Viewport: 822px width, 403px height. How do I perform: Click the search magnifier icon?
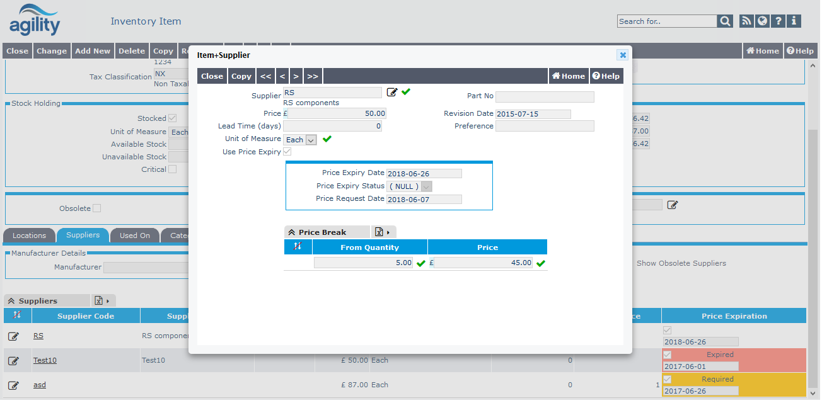tap(725, 21)
